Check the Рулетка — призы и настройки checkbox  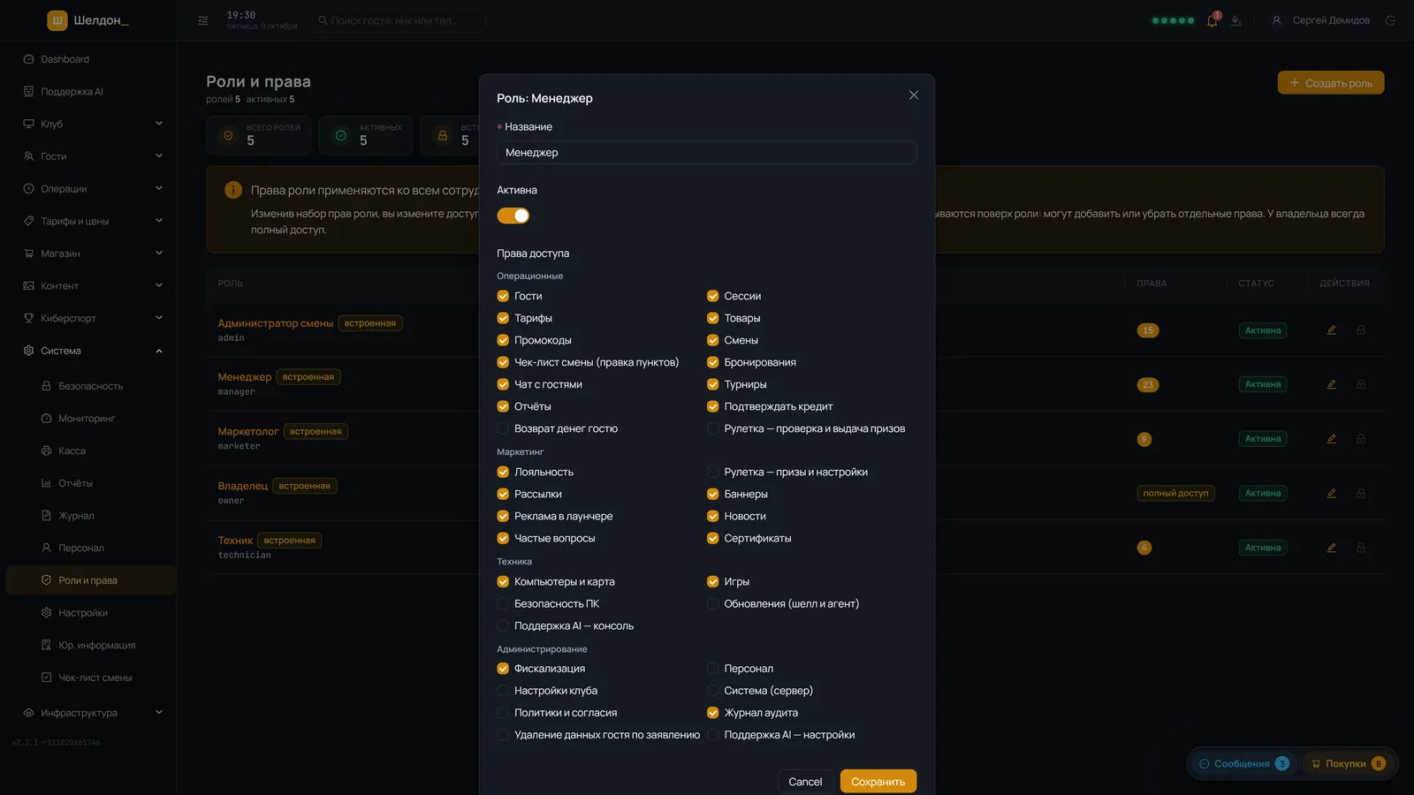712,473
